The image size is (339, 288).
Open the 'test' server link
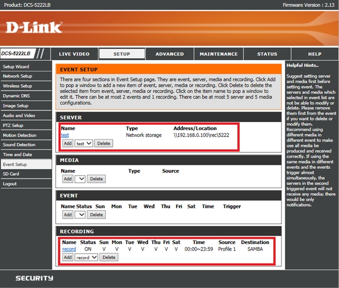[65, 135]
